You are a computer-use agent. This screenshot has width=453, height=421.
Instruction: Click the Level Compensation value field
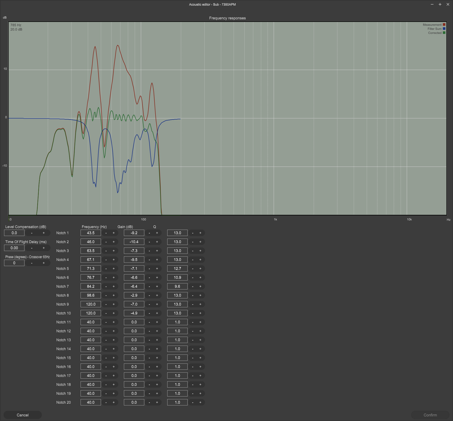click(x=14, y=233)
